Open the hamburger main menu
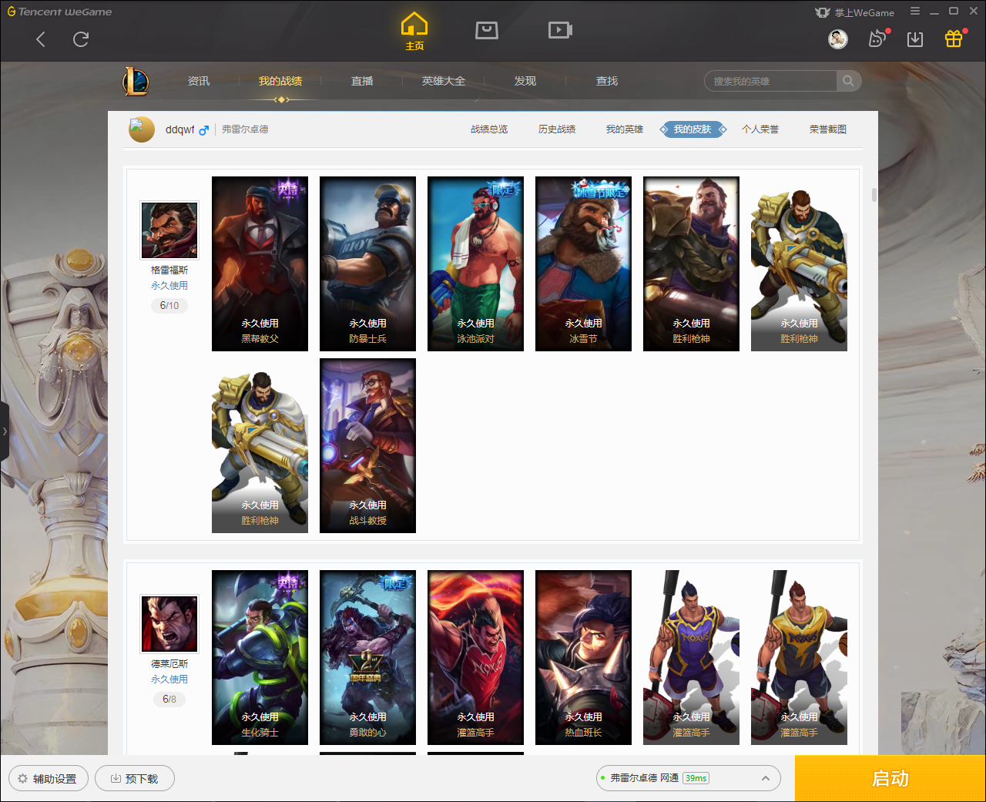 915,12
